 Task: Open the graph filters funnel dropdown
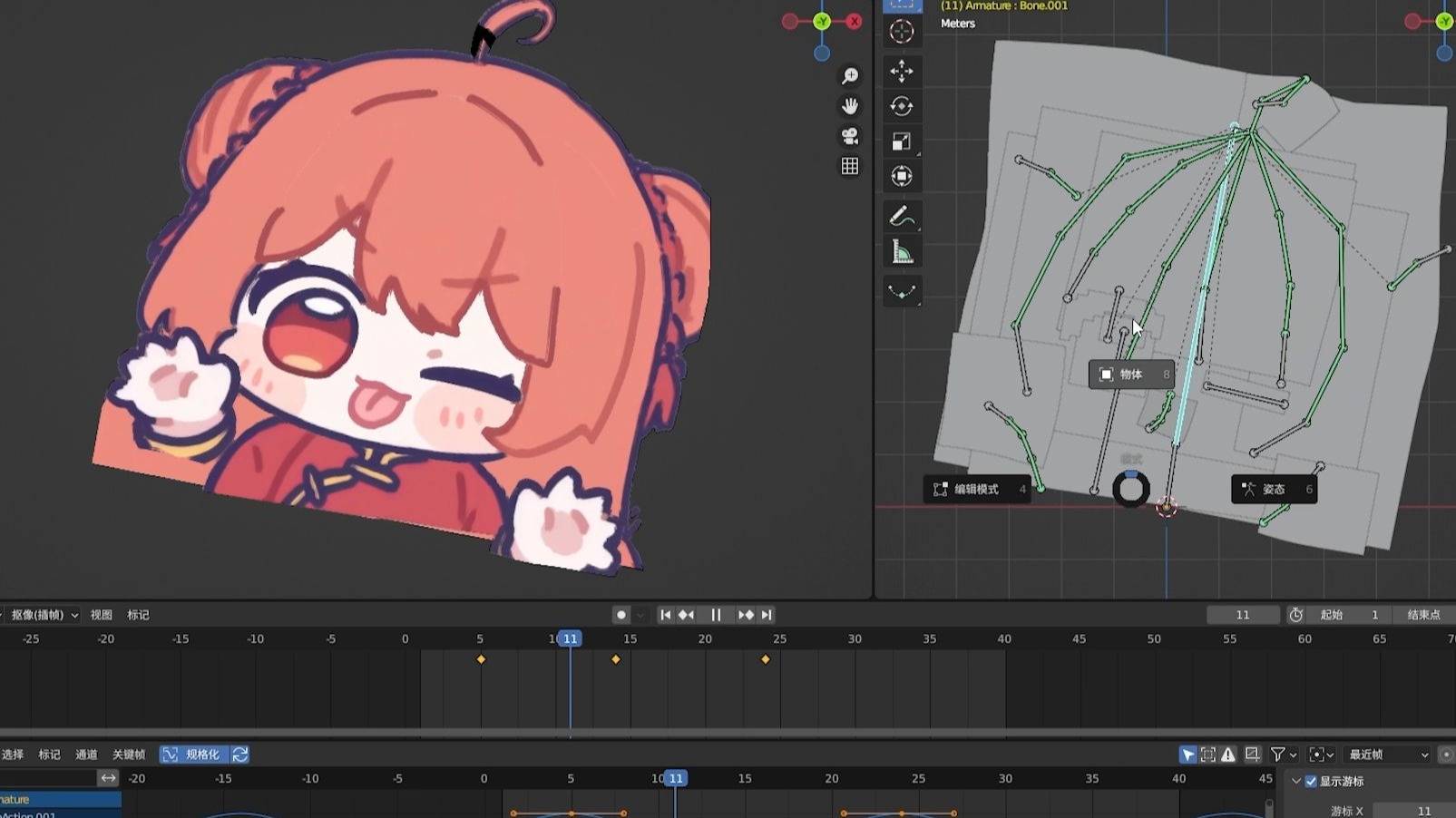(x=1284, y=755)
